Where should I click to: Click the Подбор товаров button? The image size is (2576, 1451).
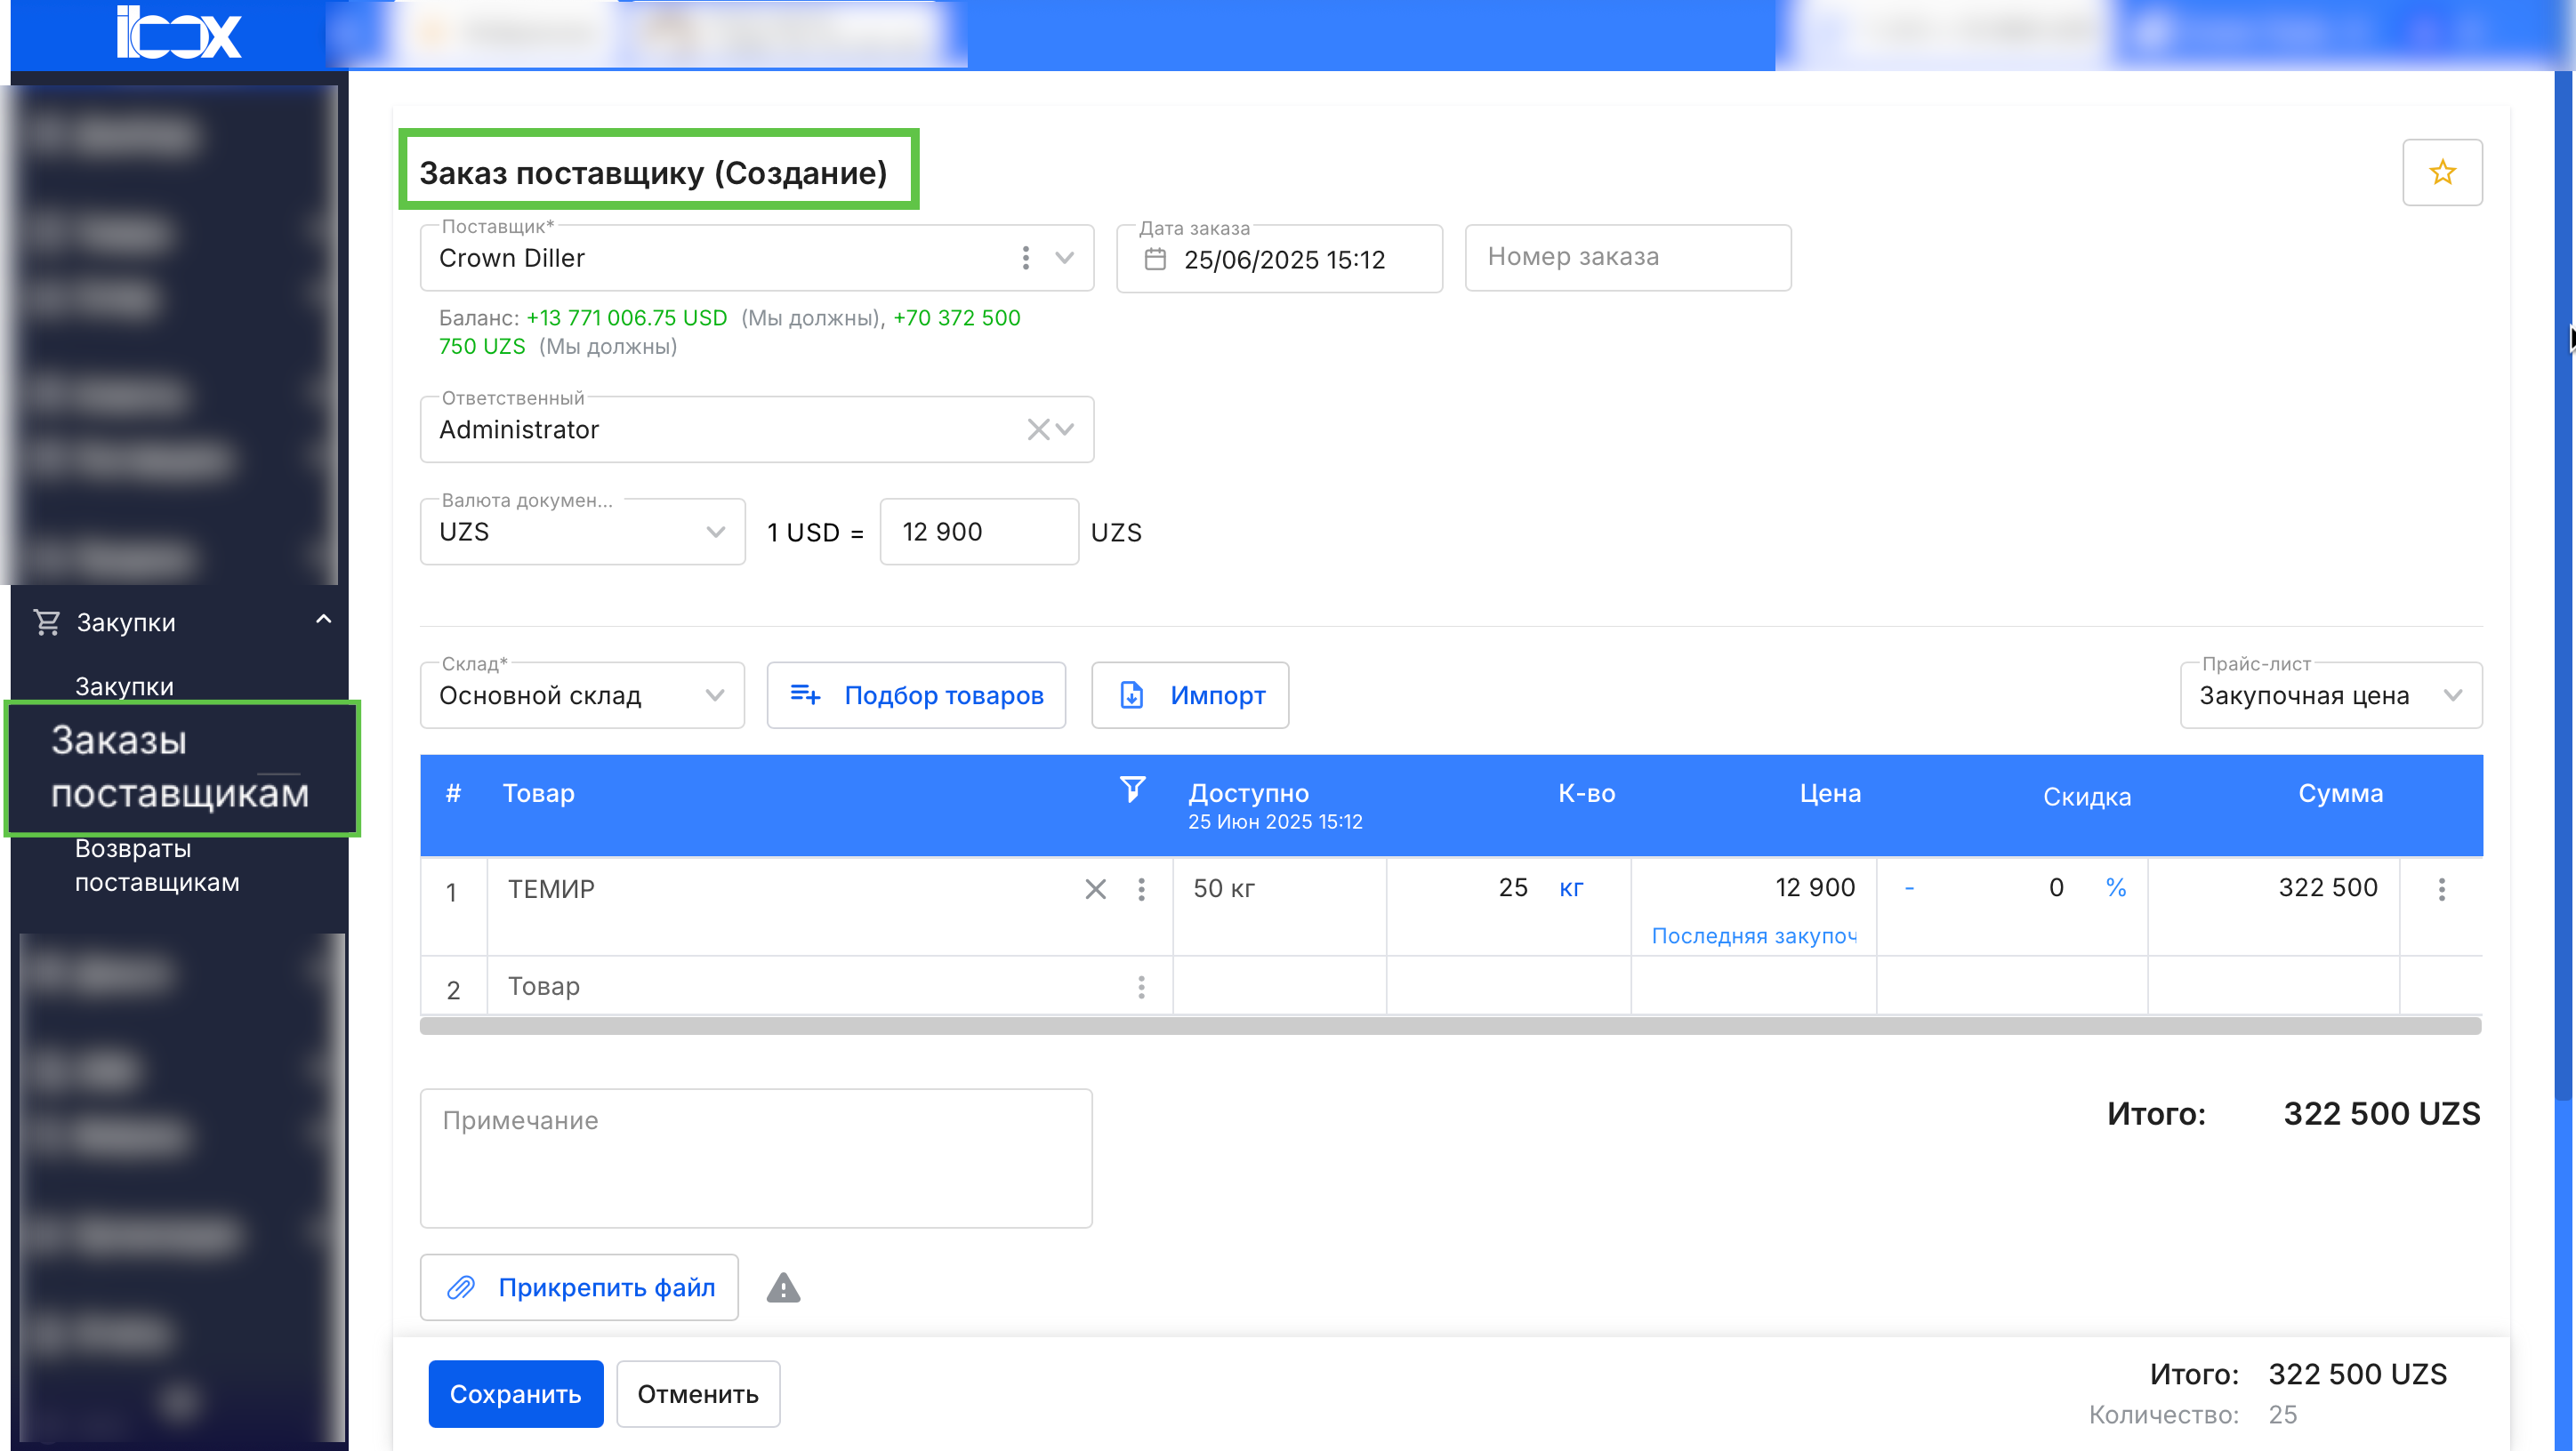[x=916, y=695]
